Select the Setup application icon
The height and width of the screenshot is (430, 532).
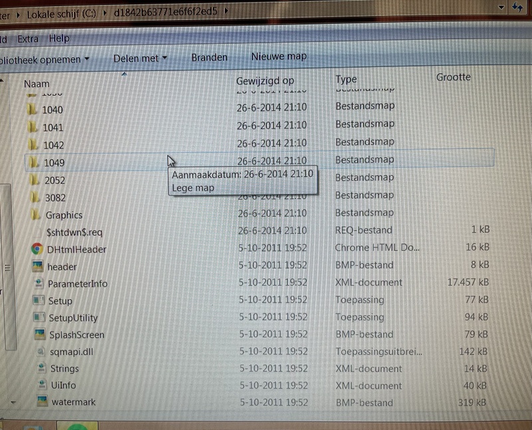(39, 300)
